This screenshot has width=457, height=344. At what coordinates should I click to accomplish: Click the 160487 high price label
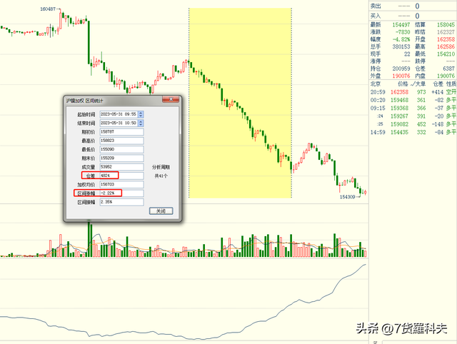pyautogui.click(x=48, y=9)
